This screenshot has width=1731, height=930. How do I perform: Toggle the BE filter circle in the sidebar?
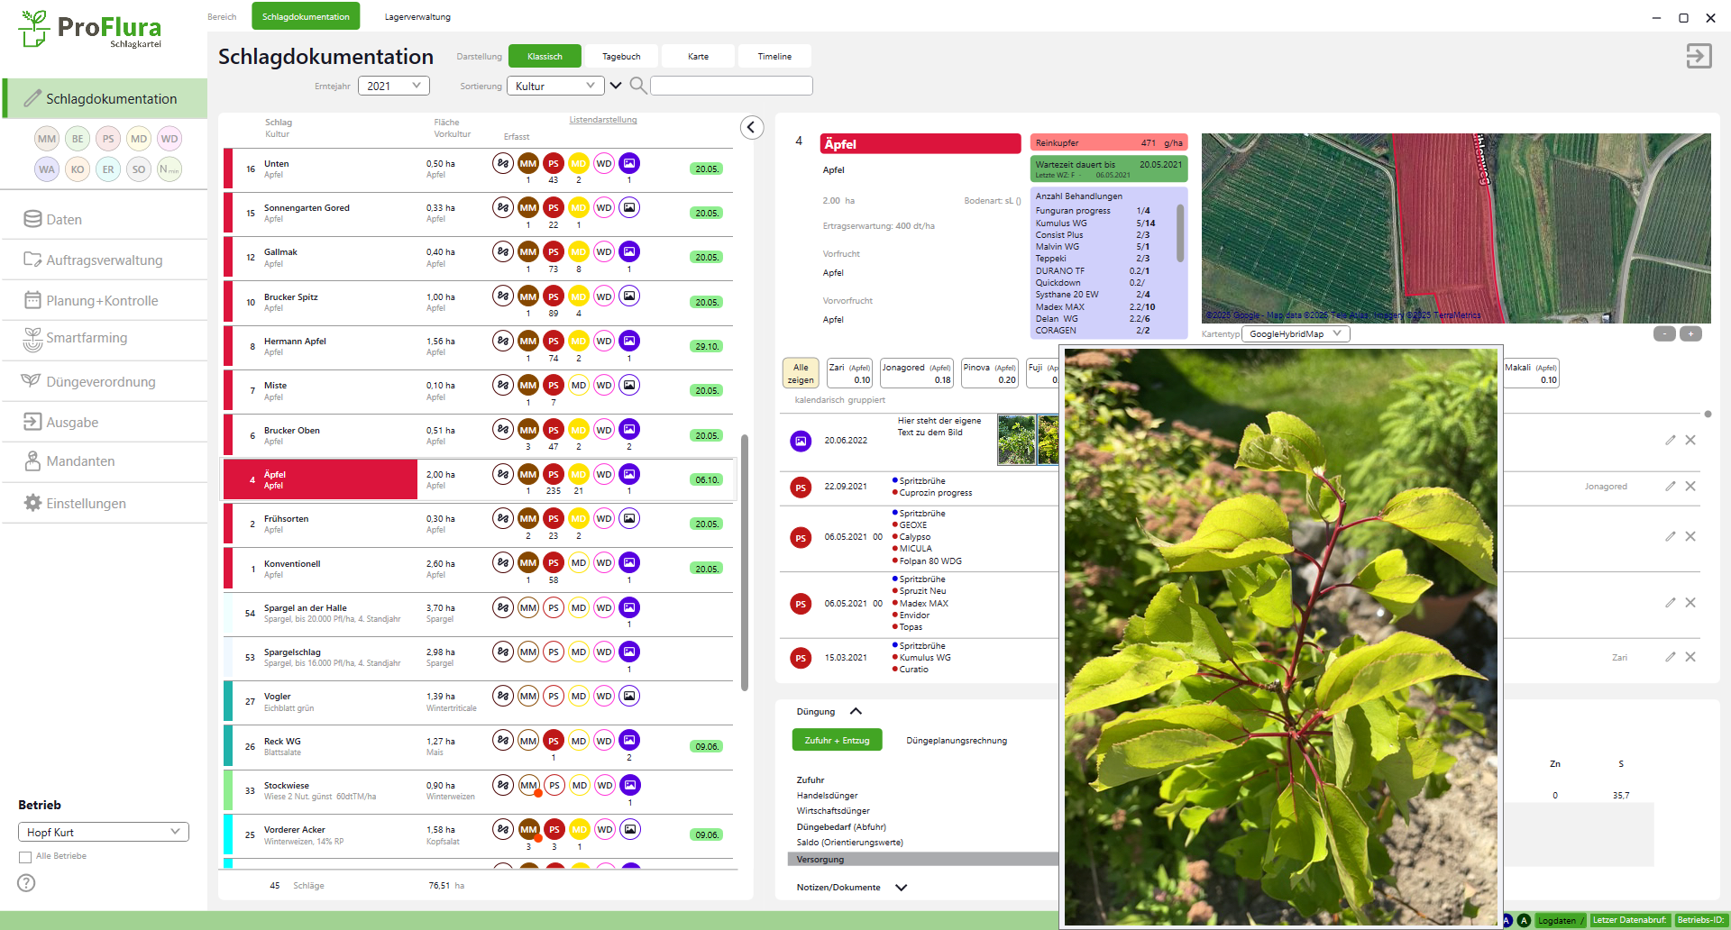pos(78,139)
